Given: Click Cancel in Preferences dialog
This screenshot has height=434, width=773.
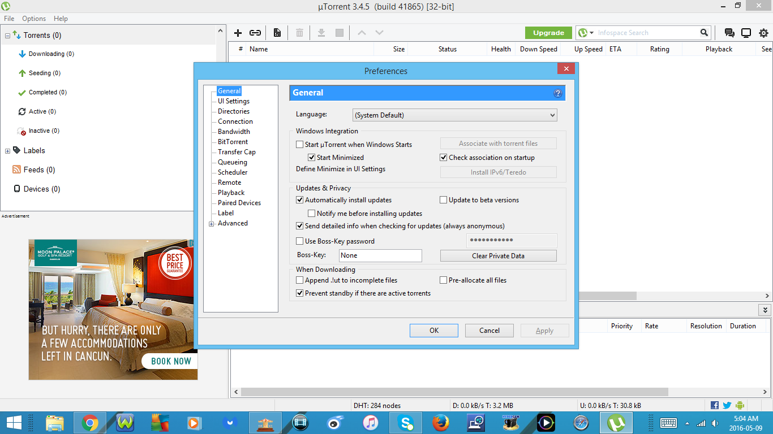Looking at the screenshot, I should (489, 331).
